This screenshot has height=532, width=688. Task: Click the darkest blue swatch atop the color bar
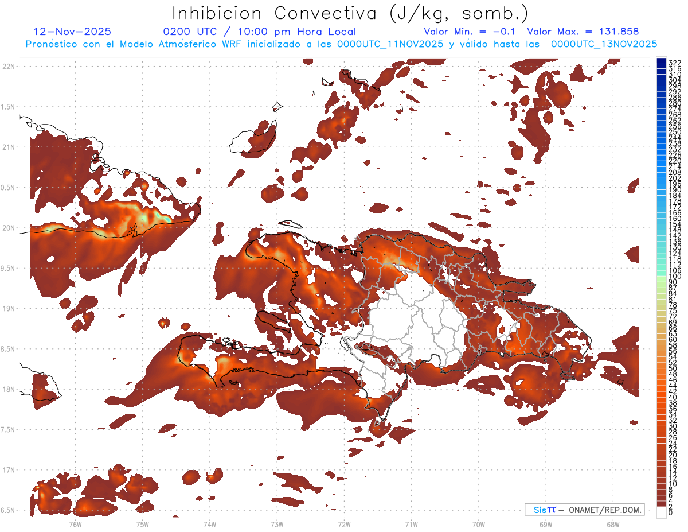pos(661,60)
